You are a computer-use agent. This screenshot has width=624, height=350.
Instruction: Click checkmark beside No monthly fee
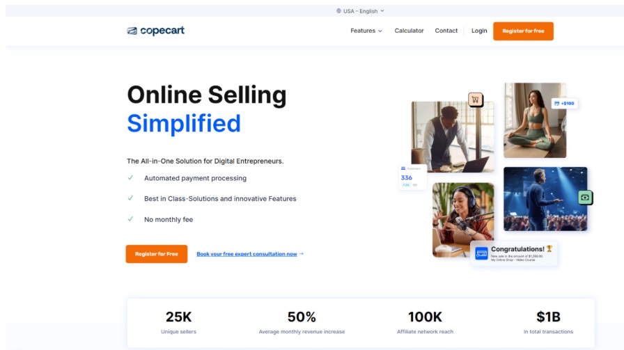click(130, 218)
